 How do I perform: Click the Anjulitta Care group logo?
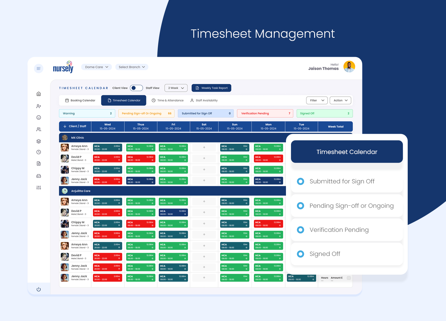coord(65,191)
